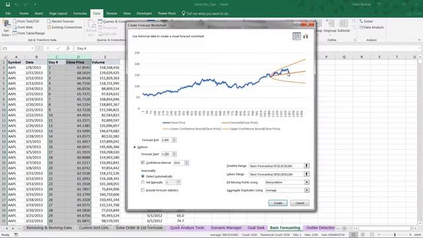Select Set Manually seasonality option
Screen dimensions: 423x238
(x=143, y=182)
